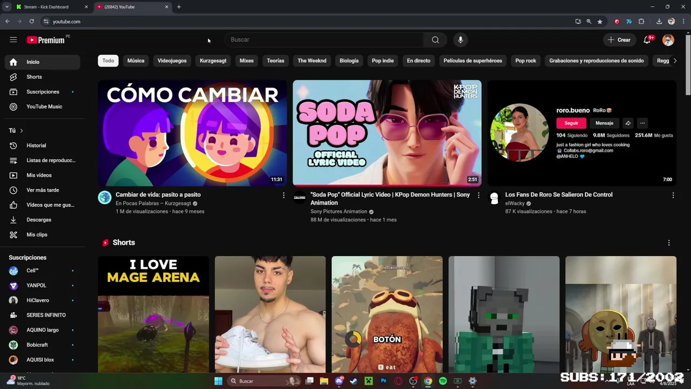
Task: Open YouTube Music from the sidebar
Action: pos(42,107)
